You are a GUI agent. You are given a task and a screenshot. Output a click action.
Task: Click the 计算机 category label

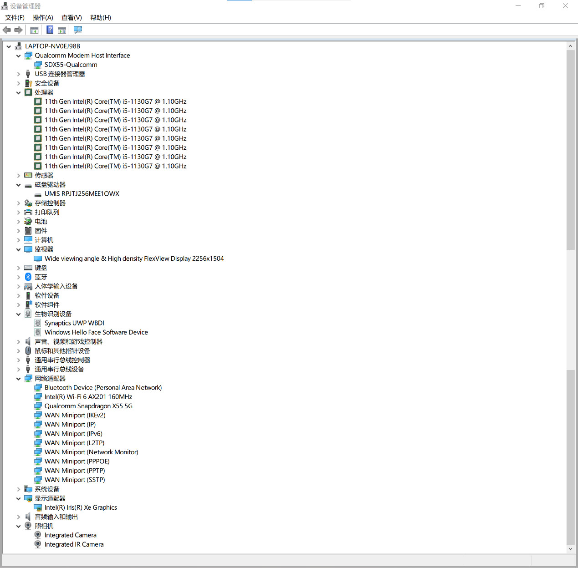click(x=44, y=240)
